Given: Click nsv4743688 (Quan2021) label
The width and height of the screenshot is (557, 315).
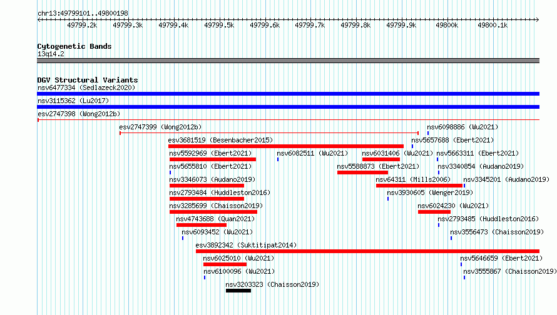Looking at the screenshot, I should [215, 219].
